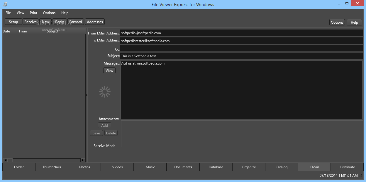The width and height of the screenshot is (366, 182).
Task: Switch to the ThumbNails tab
Action: [x=52, y=167]
